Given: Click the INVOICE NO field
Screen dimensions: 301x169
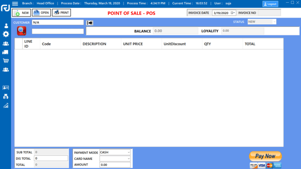Looking at the screenshot, I should coord(270,13).
